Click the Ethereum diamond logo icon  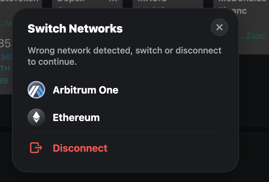pyautogui.click(x=36, y=117)
